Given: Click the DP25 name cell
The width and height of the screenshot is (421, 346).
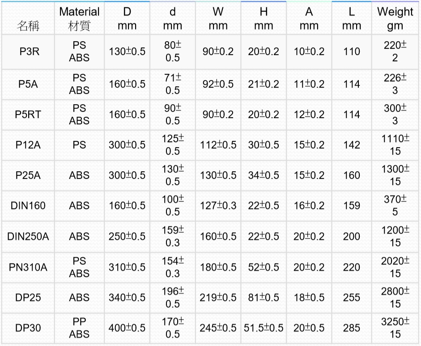Looking at the screenshot, I should click(28, 297).
